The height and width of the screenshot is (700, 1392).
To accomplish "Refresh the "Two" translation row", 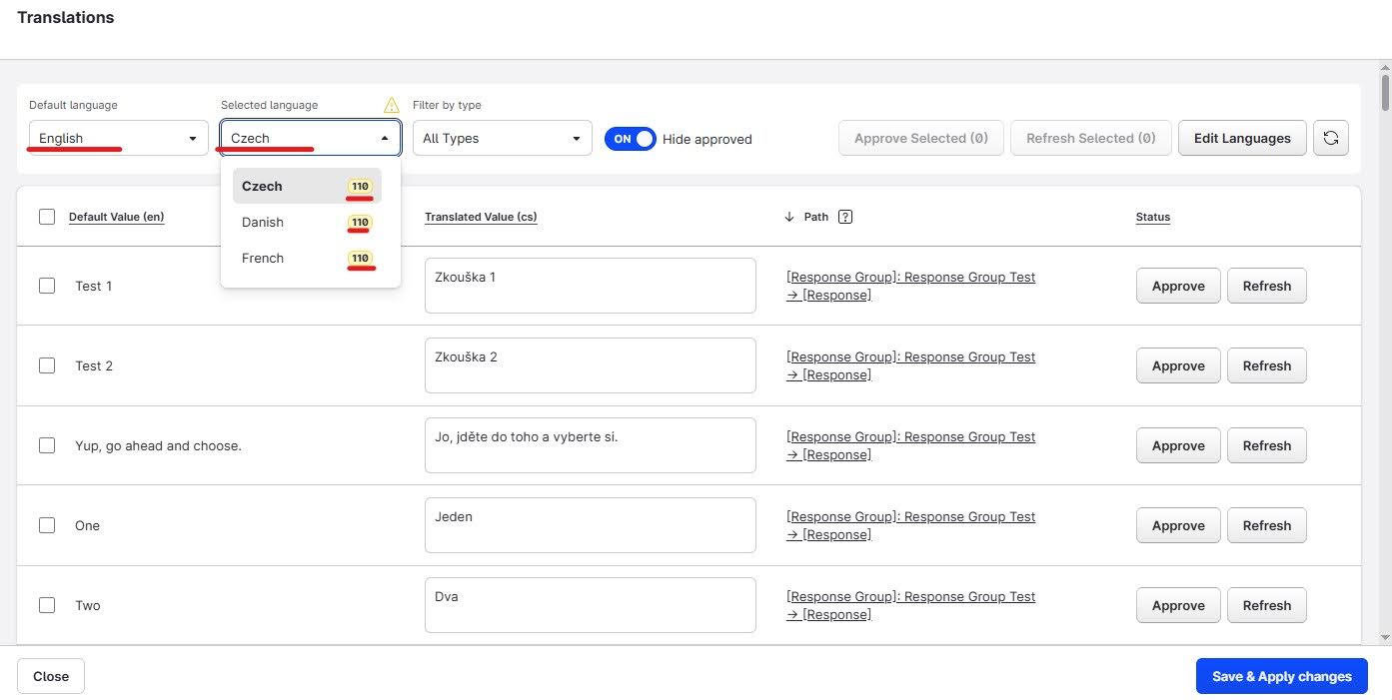I will point(1266,605).
